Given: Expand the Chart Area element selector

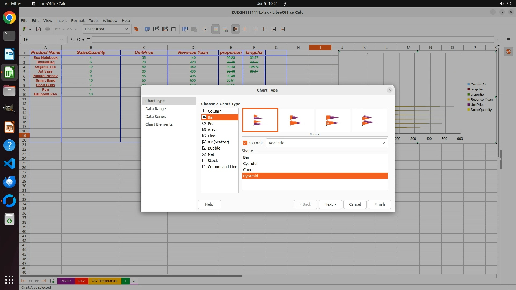Looking at the screenshot, I should click(126, 29).
